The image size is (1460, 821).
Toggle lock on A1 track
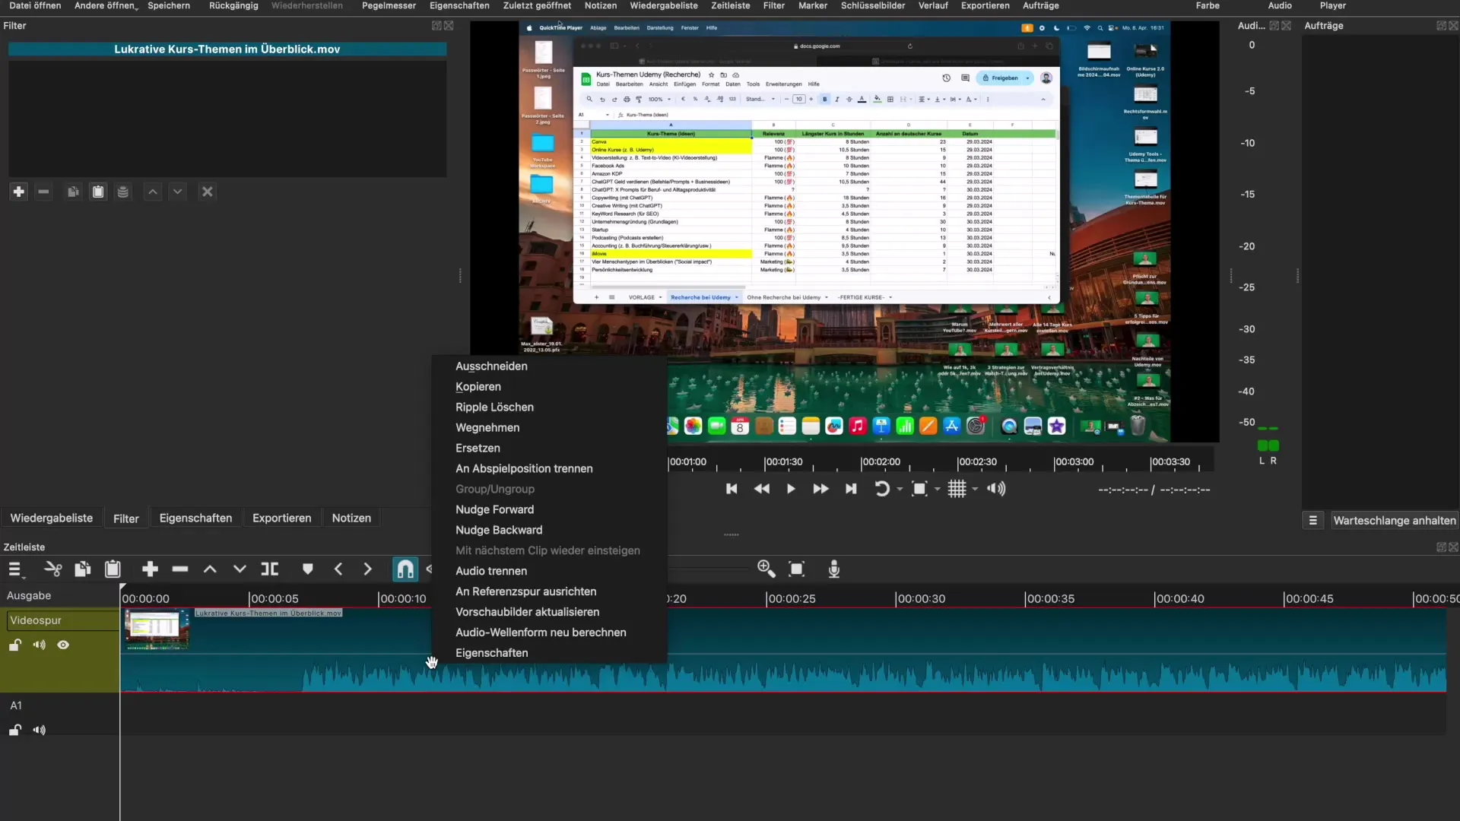click(x=15, y=731)
